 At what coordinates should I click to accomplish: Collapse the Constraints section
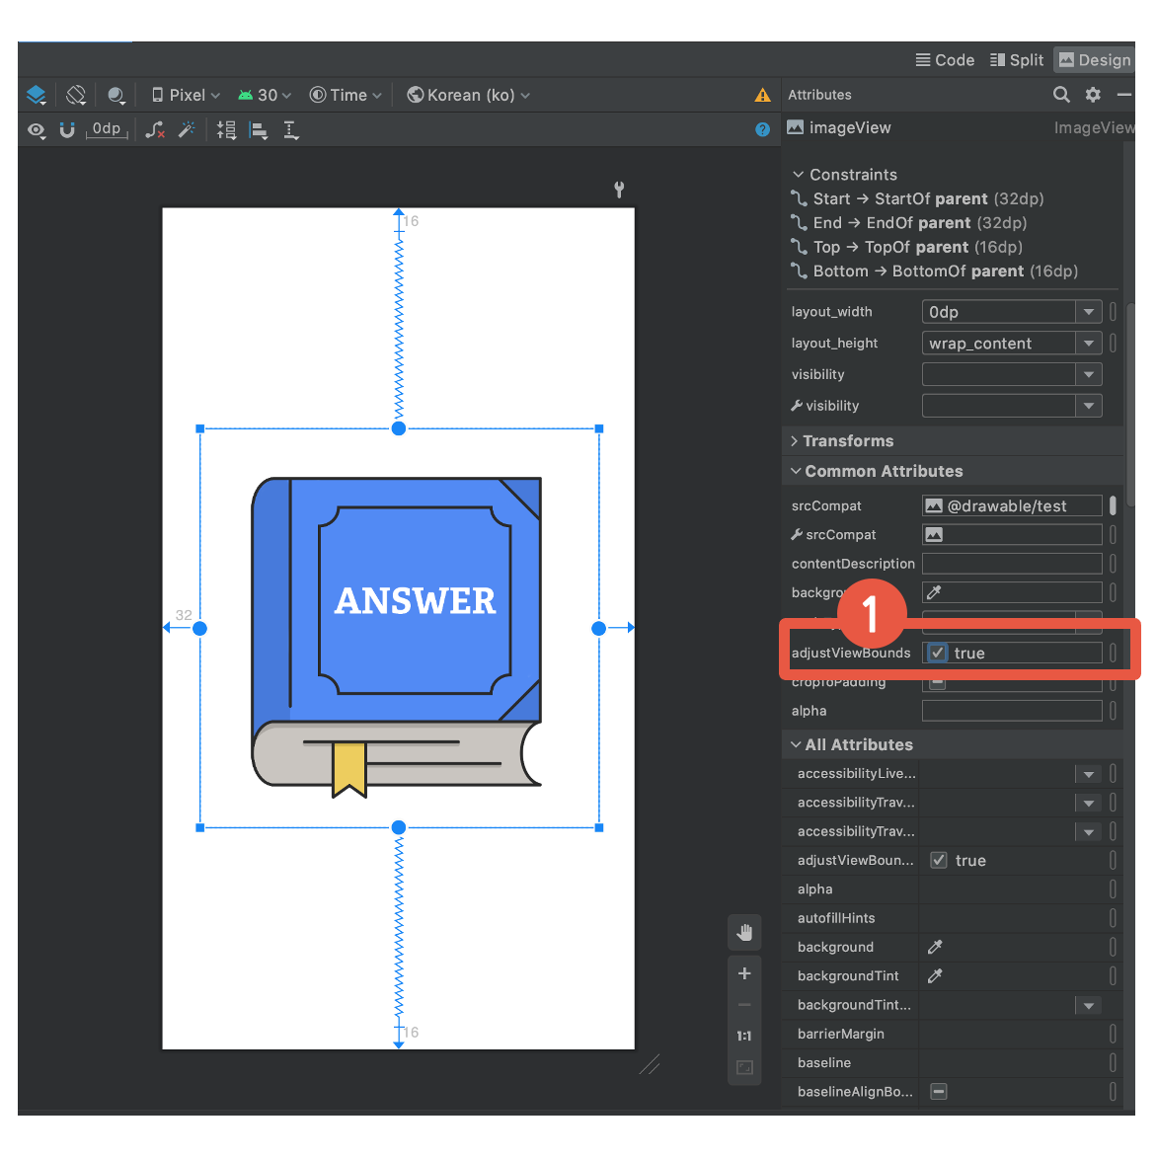click(x=798, y=175)
